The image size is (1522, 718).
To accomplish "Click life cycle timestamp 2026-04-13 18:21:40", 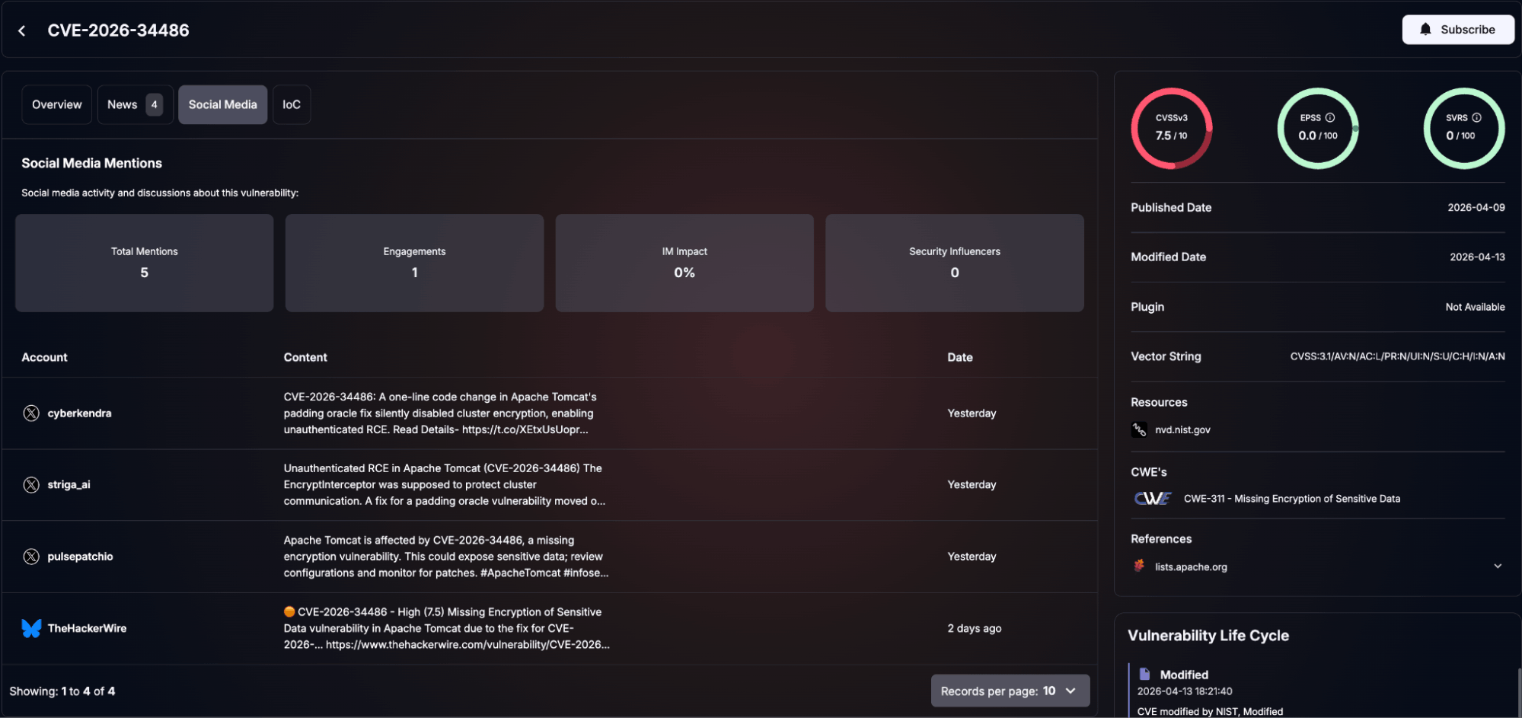I will click(x=1185, y=691).
